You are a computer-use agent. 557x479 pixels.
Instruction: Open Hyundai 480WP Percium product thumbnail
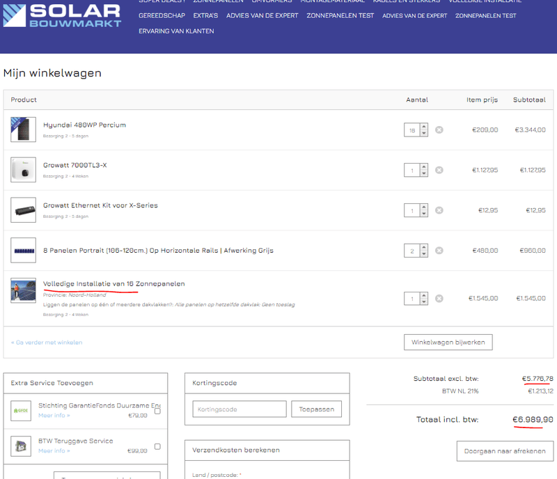click(x=23, y=129)
